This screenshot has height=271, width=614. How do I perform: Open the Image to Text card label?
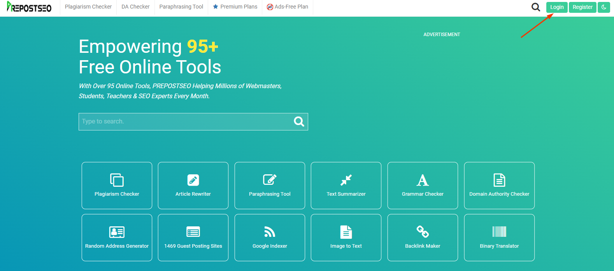[346, 246]
